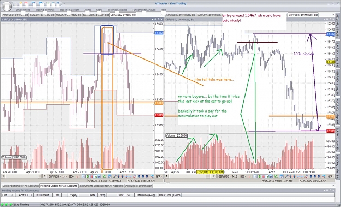
Task: Open instrument dropdown on the 1-Hour chart toolbar
Action: [x=55, y=176]
